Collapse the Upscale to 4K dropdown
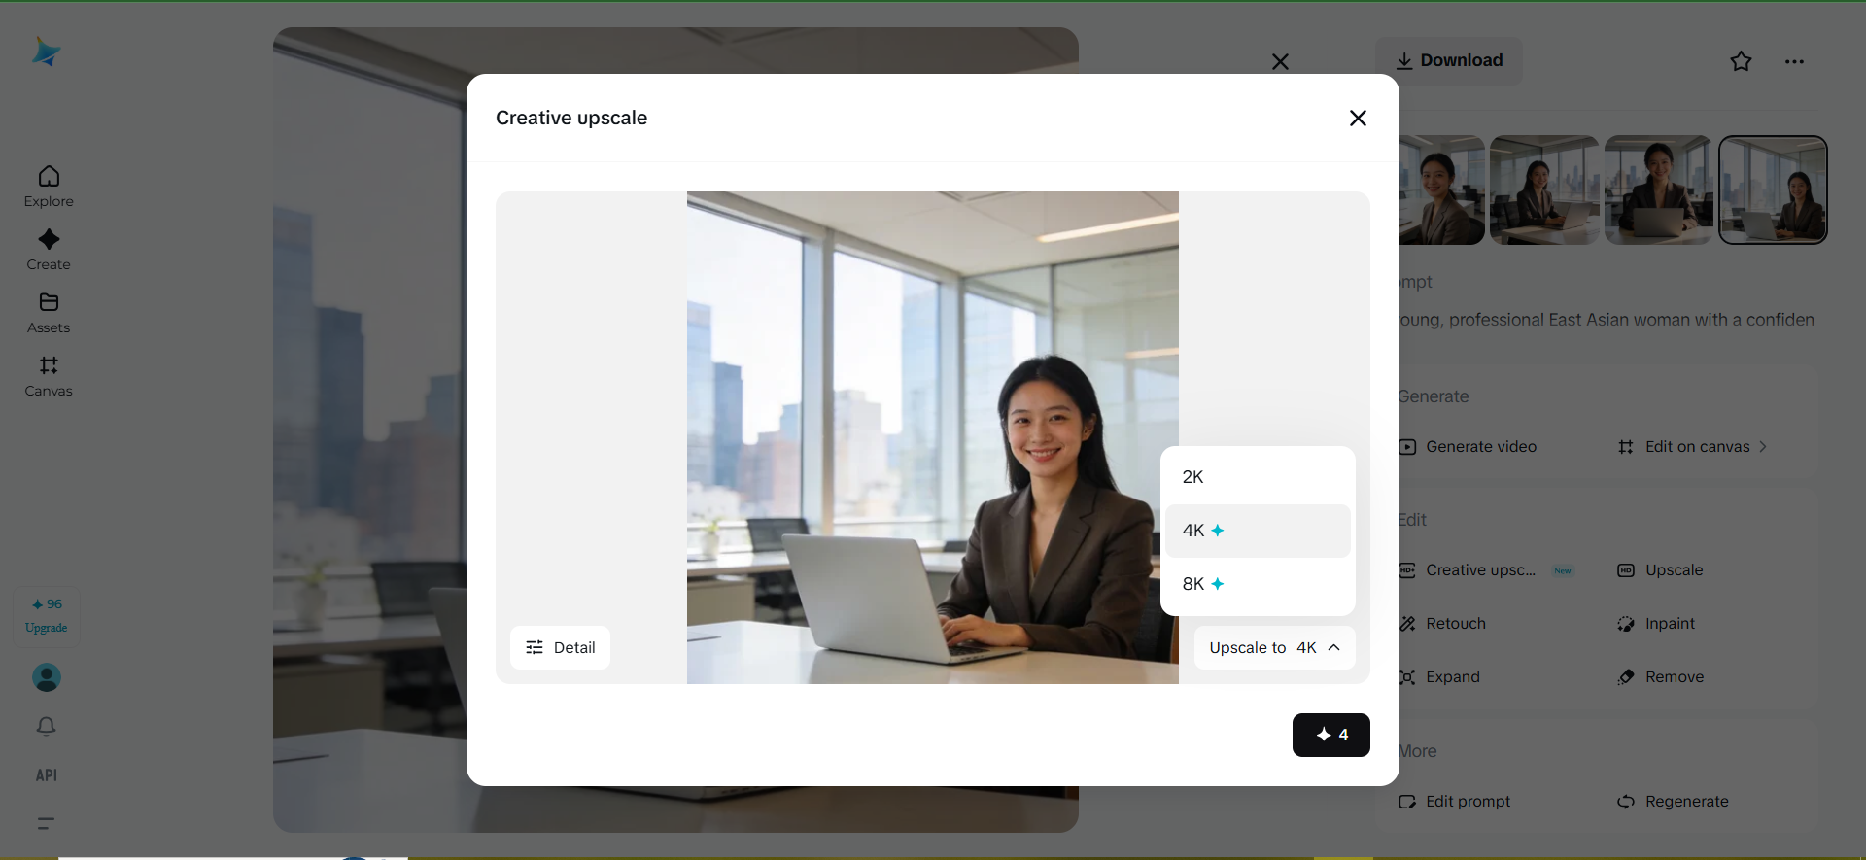This screenshot has width=1866, height=860. click(1274, 648)
